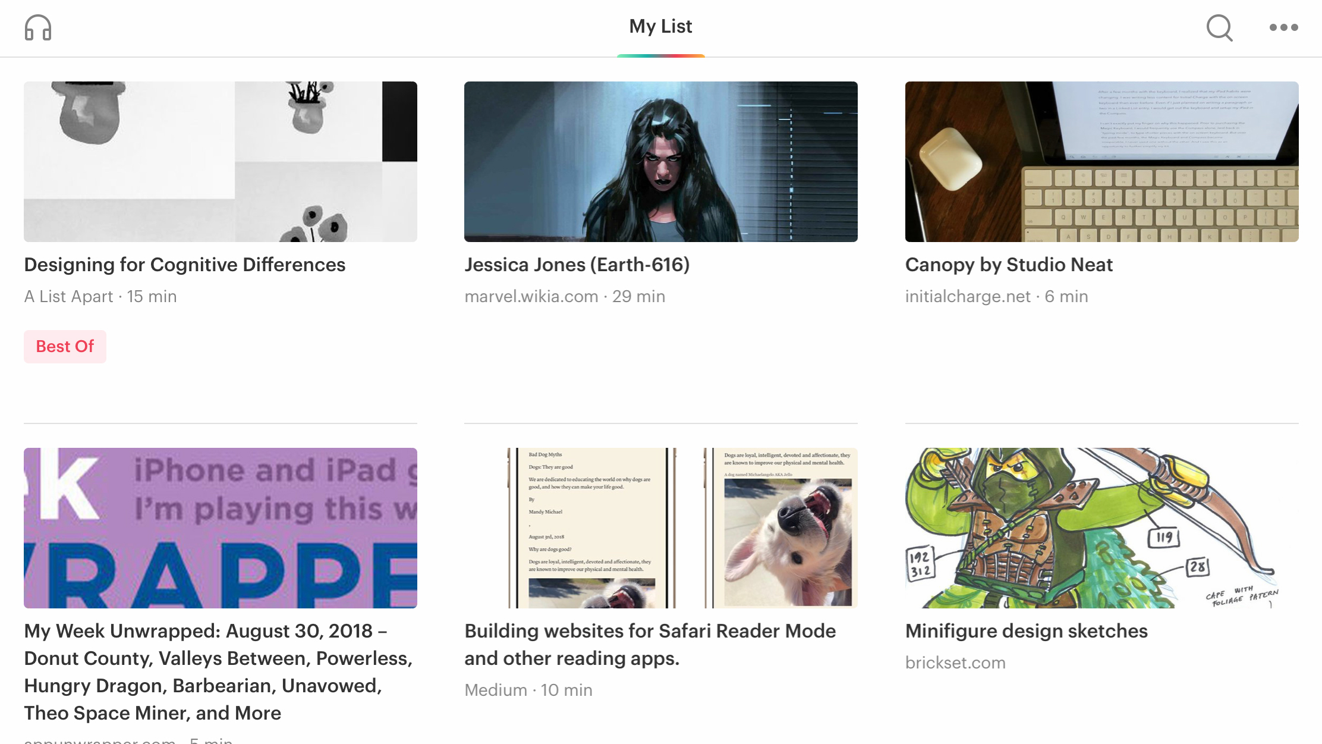
Task: Open Building websites for Safari Reader Mode title
Action: 650,645
